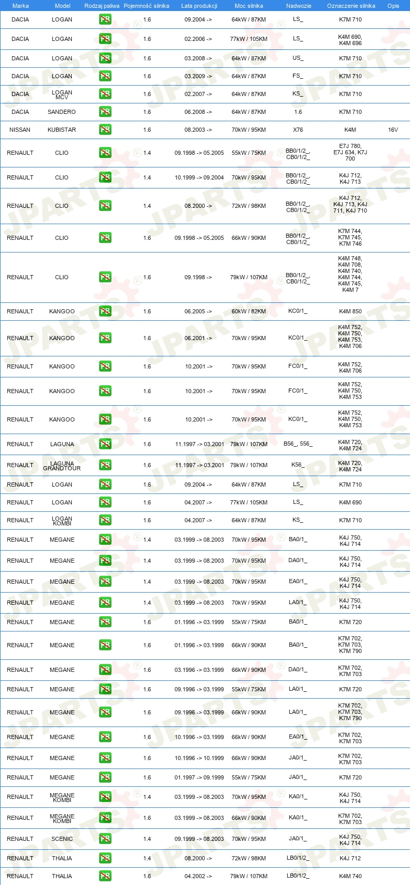Select the KUBISTAR model cell

click(62, 130)
